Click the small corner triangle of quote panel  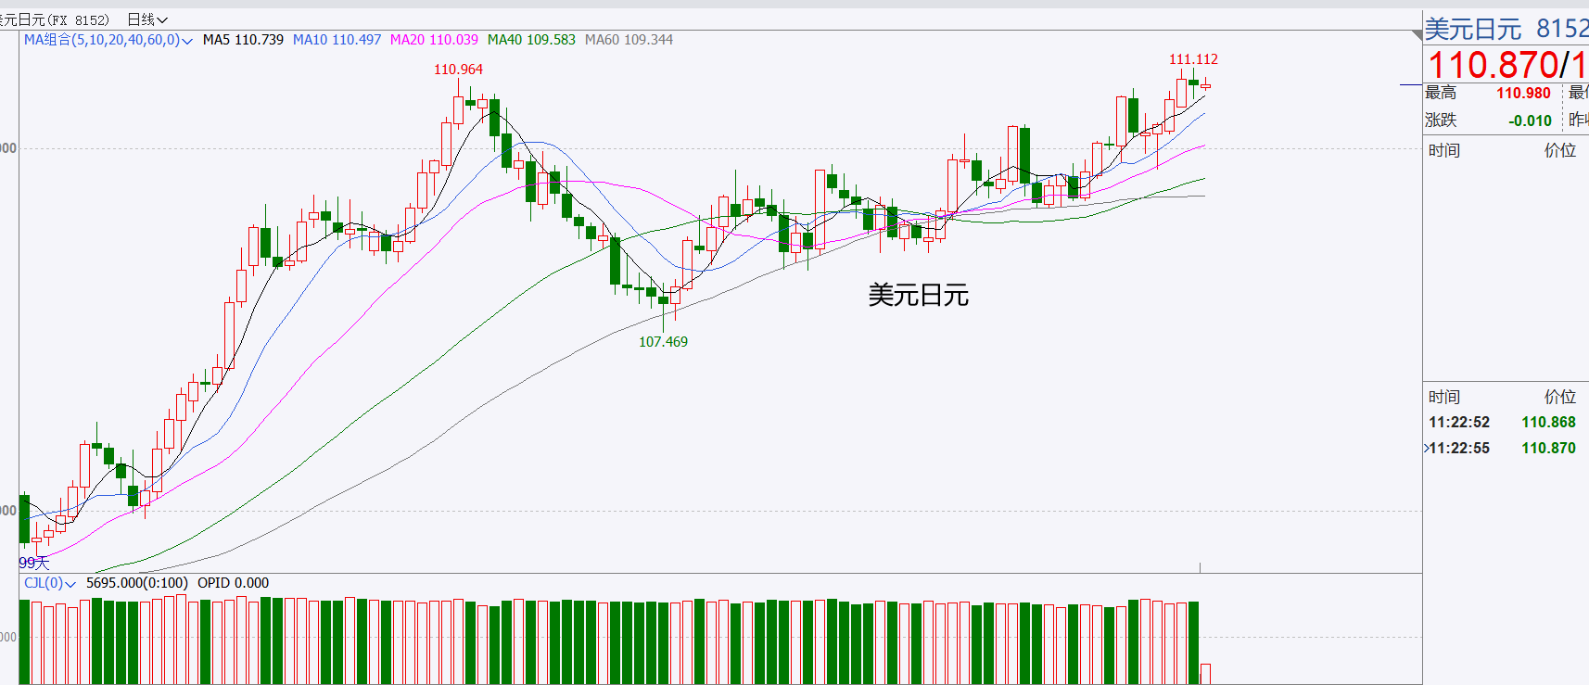pos(1417,35)
